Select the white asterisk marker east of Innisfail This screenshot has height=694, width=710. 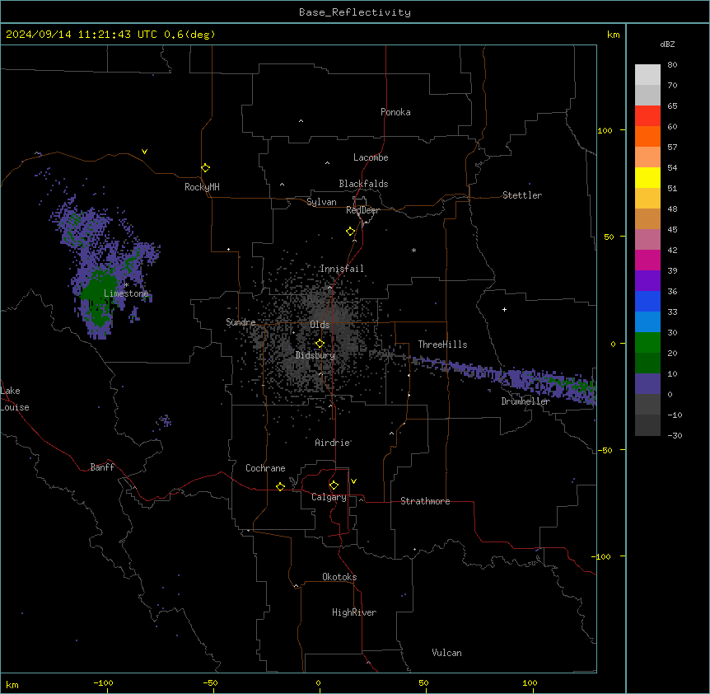413,250
